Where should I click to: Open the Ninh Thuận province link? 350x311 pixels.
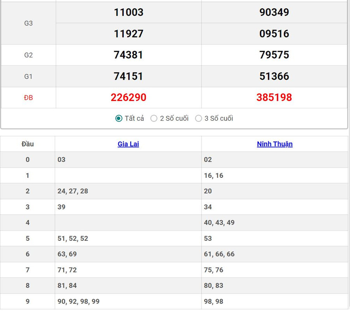pyautogui.click(x=275, y=144)
